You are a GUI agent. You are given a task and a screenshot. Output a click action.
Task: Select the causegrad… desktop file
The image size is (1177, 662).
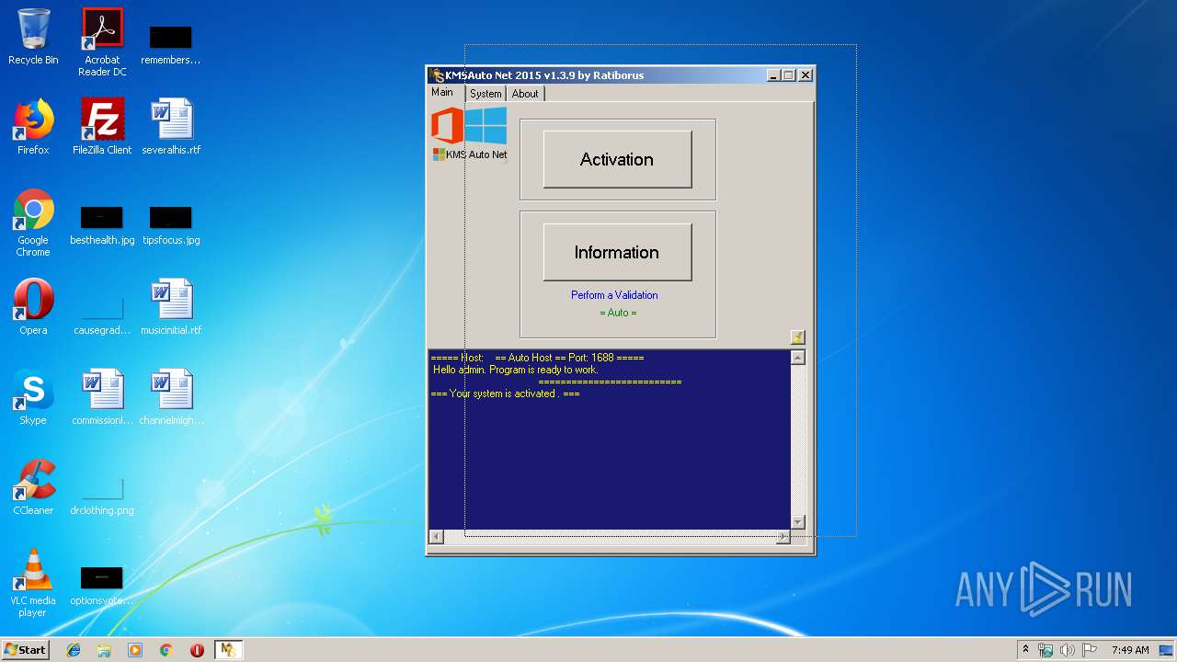pos(102,315)
